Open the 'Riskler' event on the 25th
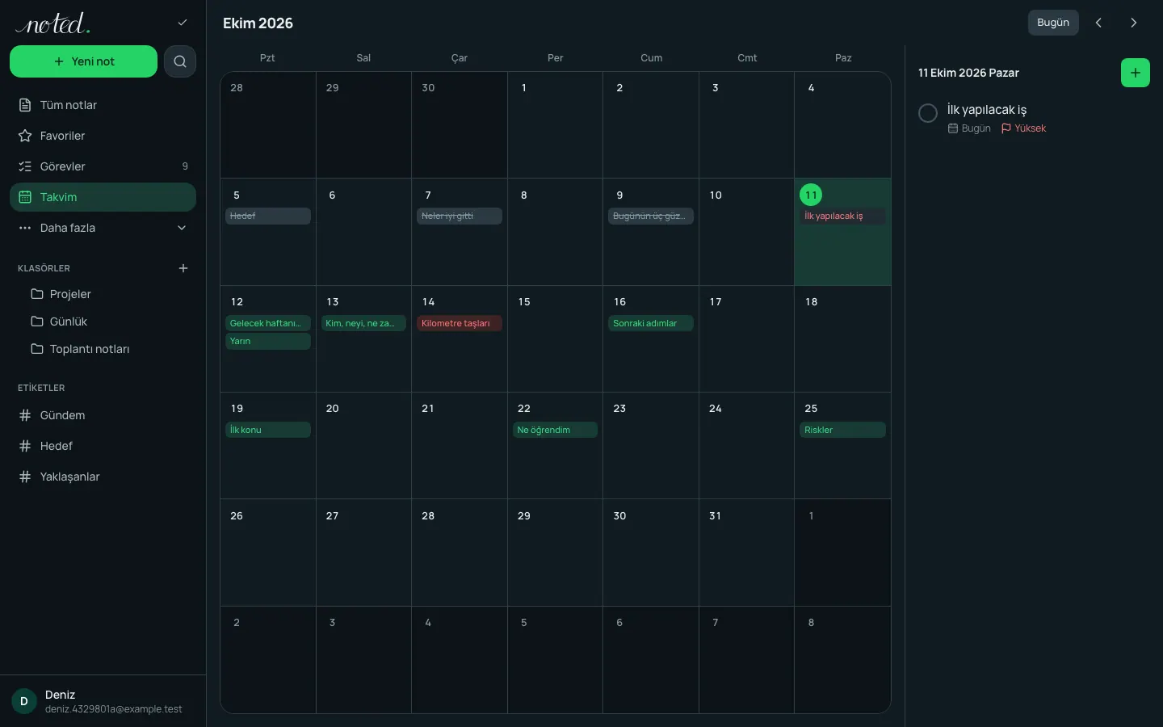The width and height of the screenshot is (1163, 727). coord(842,430)
